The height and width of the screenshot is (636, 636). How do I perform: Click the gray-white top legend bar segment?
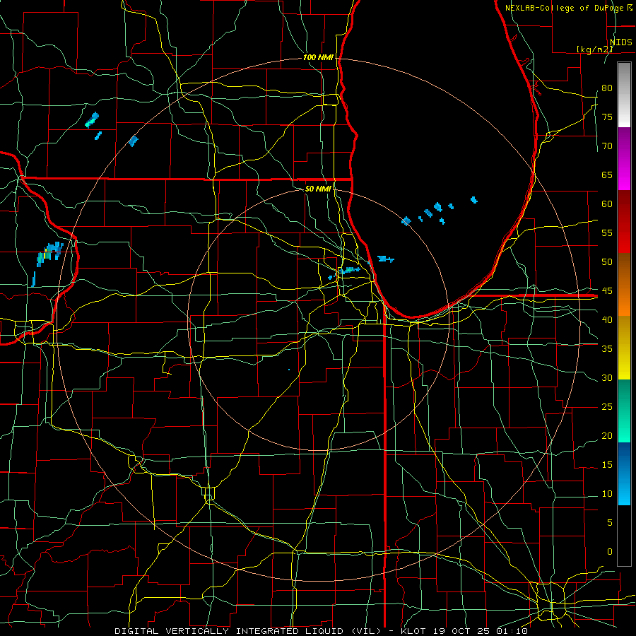(x=624, y=95)
